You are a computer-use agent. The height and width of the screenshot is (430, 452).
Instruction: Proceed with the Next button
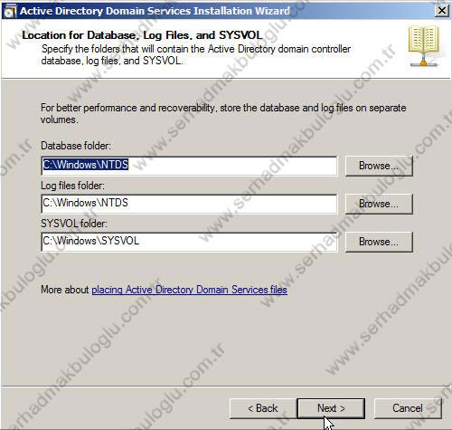click(x=331, y=408)
